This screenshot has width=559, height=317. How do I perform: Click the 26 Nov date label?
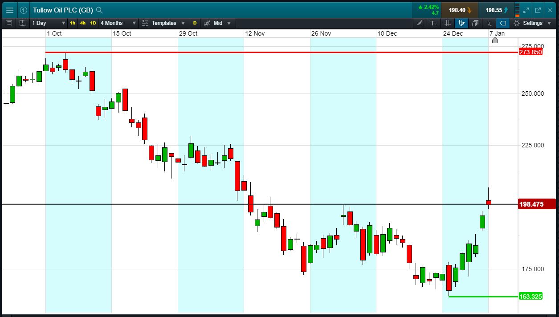[x=321, y=33]
